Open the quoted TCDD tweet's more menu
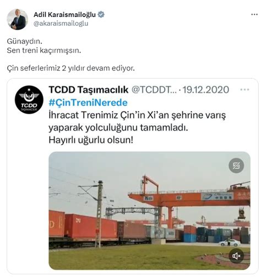The image size is (261, 277). [244, 90]
